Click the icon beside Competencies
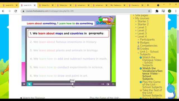179x101 pixels. [x=138, y=46]
